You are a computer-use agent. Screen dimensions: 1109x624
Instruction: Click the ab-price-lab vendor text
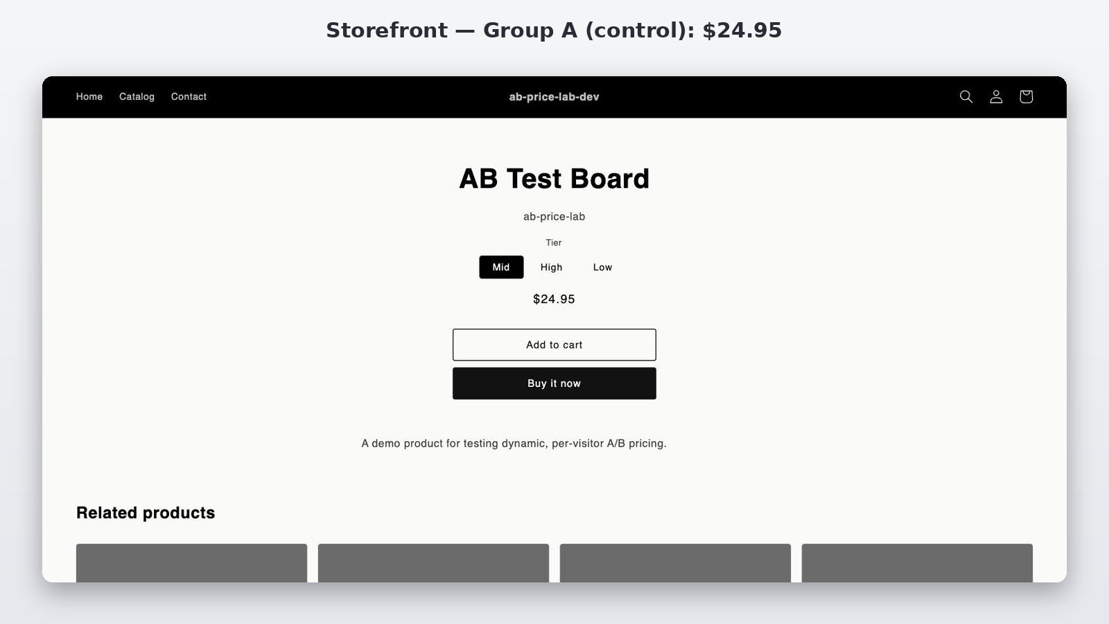[x=554, y=216]
